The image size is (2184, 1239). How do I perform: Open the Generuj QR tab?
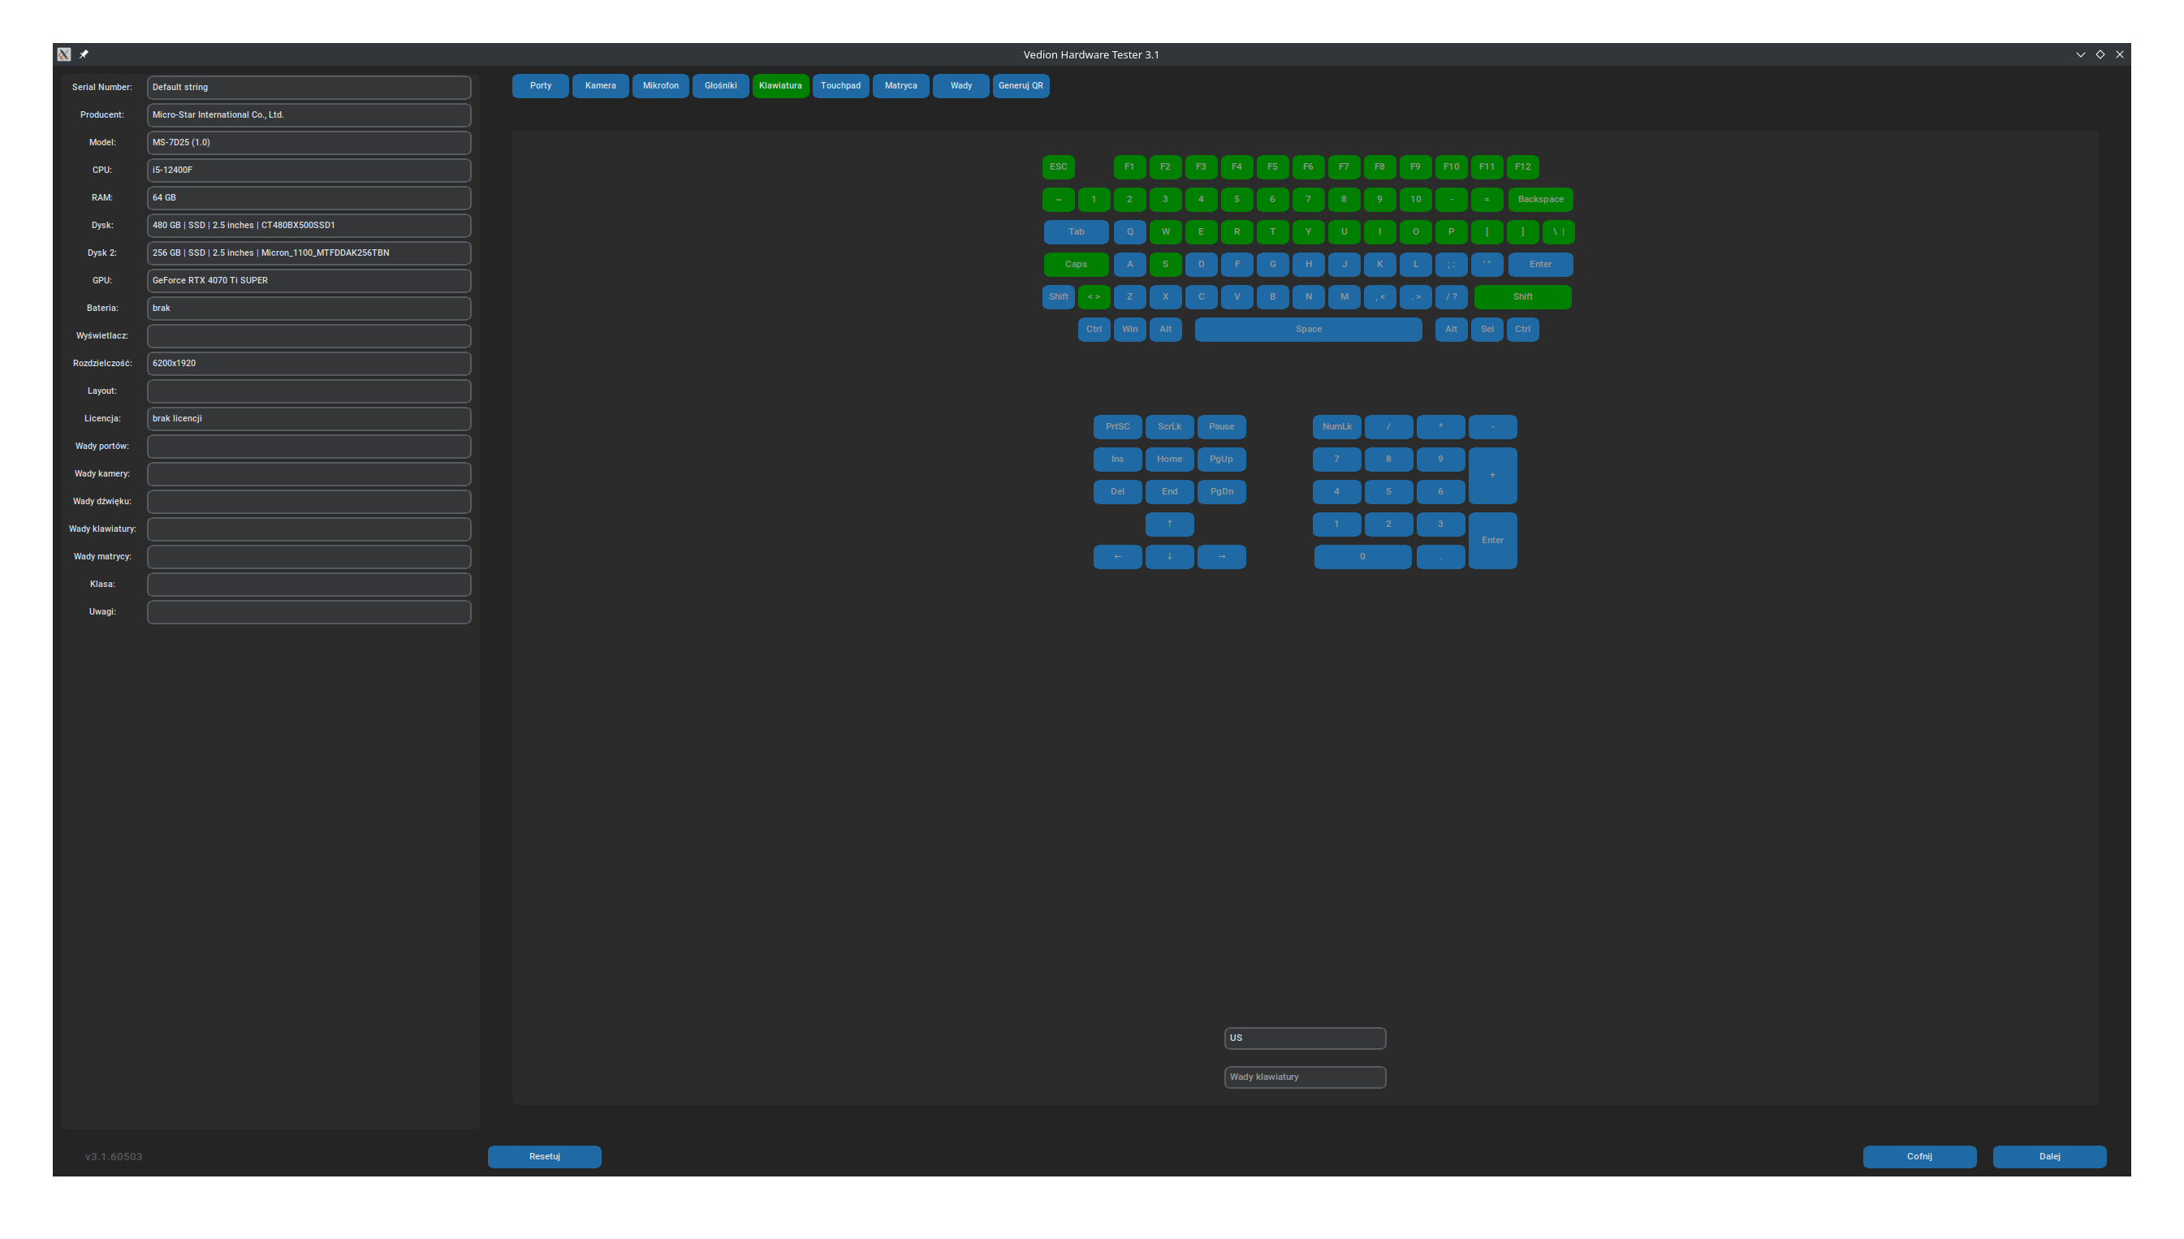point(1021,86)
